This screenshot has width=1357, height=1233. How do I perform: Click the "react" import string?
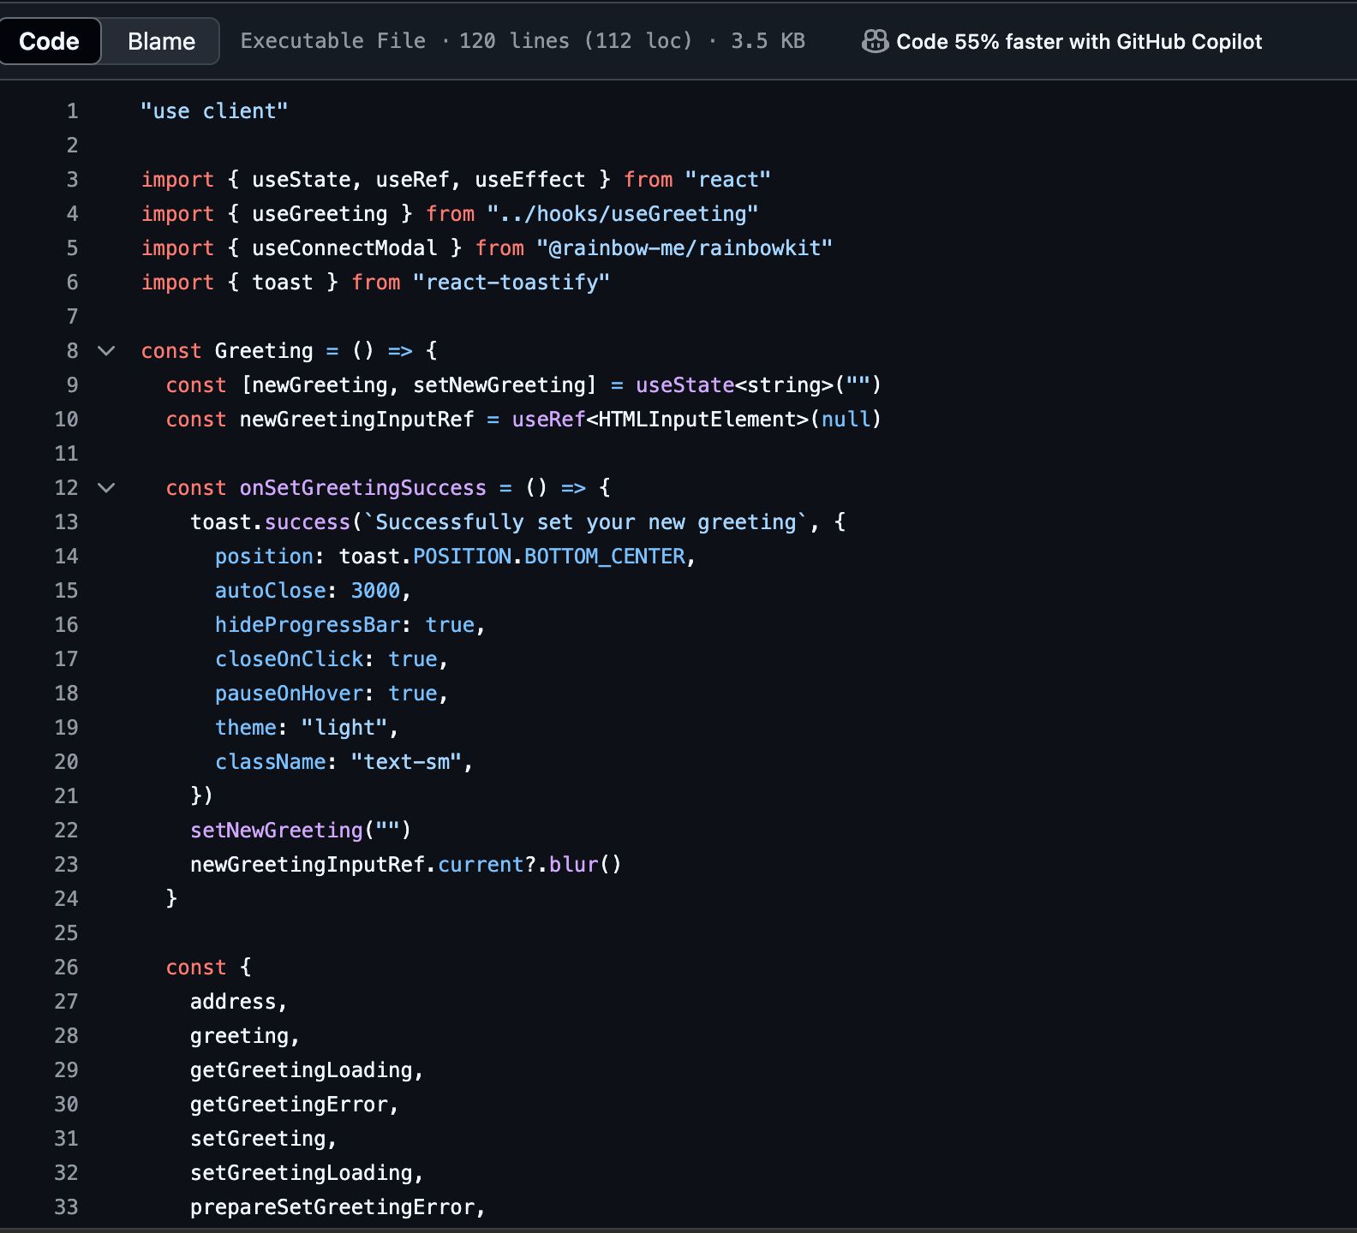pyautogui.click(x=727, y=179)
